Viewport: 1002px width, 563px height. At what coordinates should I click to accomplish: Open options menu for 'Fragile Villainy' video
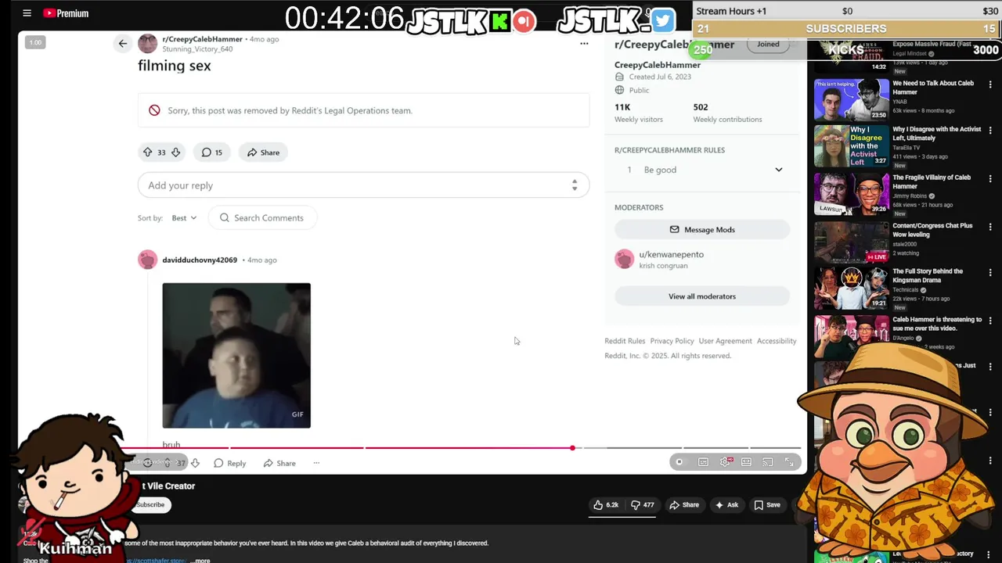click(x=990, y=179)
